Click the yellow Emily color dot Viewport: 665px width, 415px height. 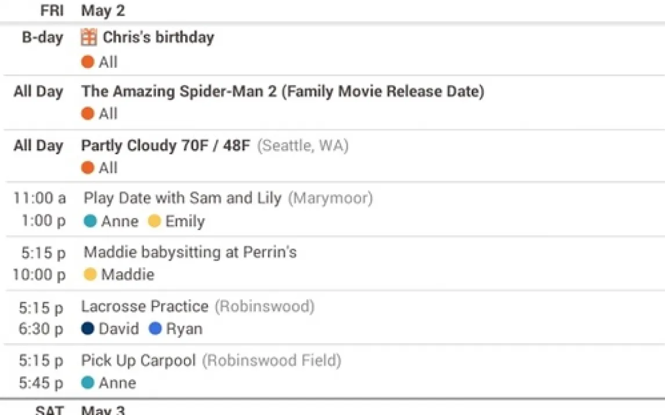pos(154,221)
